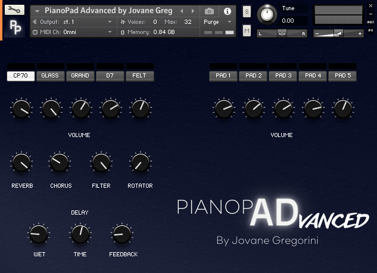Click the AUX sends button
377x273 pixels.
[370, 22]
